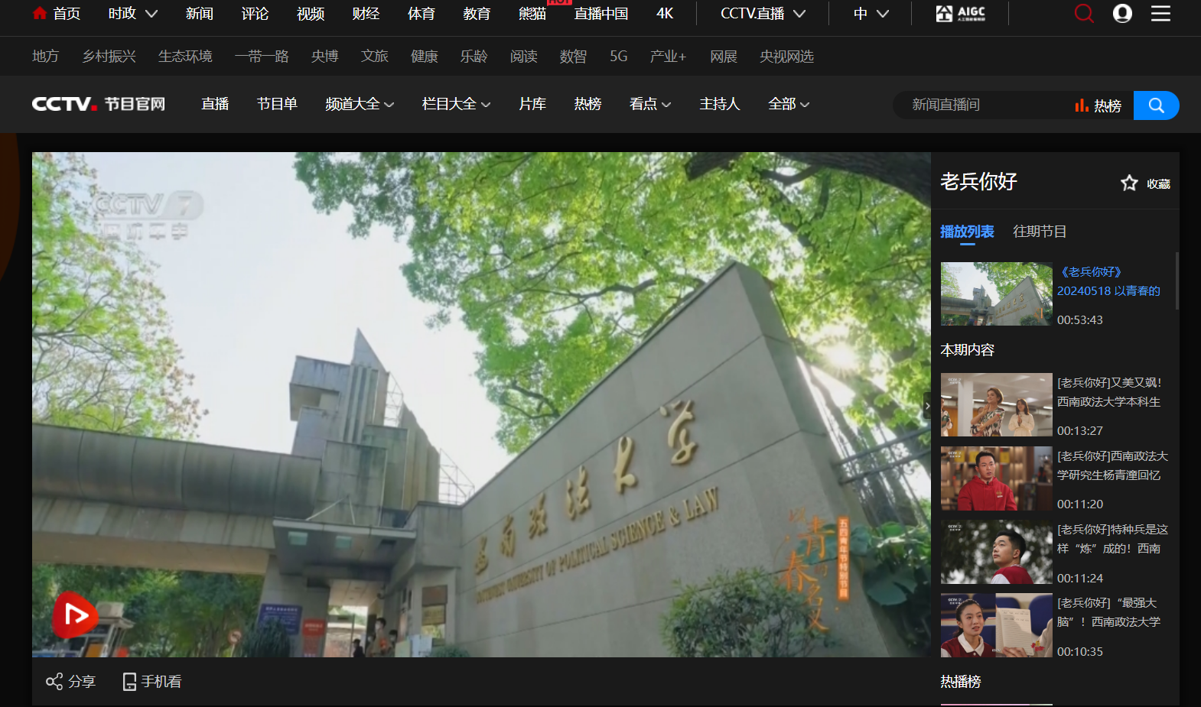Open the 主持人 menu item

tap(720, 104)
